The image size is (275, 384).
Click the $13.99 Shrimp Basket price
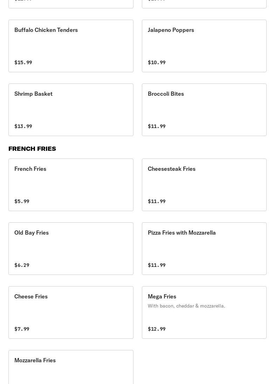point(23,126)
